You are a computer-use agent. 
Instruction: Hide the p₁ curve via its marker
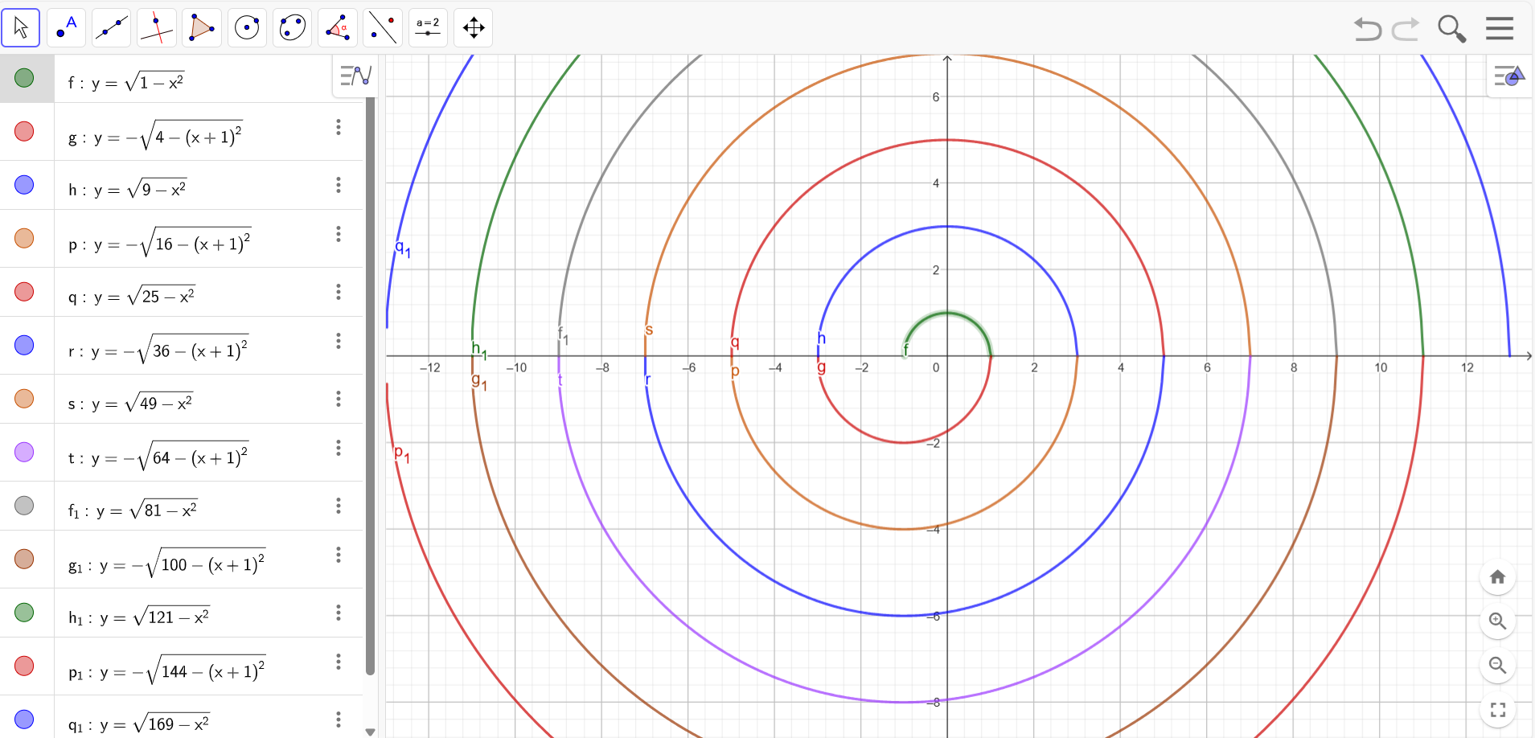pos(24,666)
